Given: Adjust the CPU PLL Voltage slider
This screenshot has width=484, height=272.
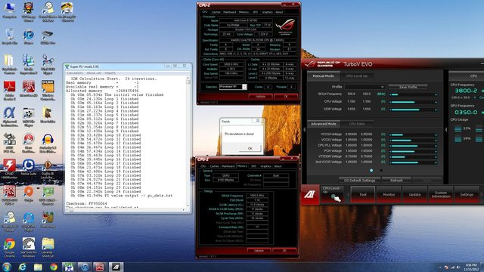Looking at the screenshot, I should click(x=413, y=146).
